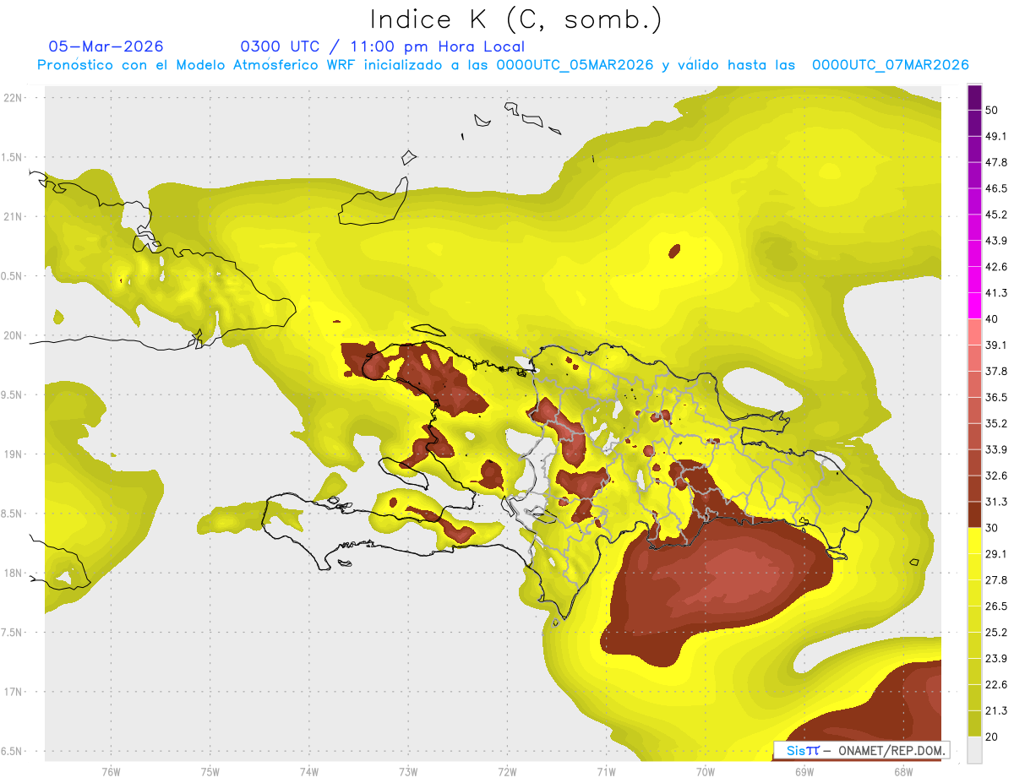Click the colorbar label "35.2"
The image size is (1014, 783).
pyautogui.click(x=996, y=423)
